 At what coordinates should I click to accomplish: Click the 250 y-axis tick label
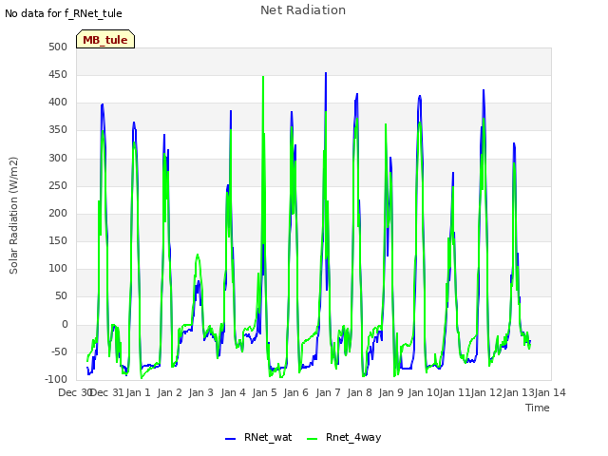click(58, 185)
